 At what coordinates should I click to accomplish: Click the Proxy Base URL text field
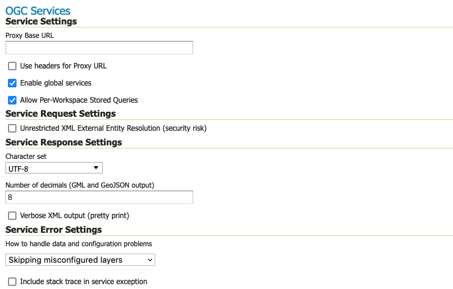pyautogui.click(x=99, y=48)
